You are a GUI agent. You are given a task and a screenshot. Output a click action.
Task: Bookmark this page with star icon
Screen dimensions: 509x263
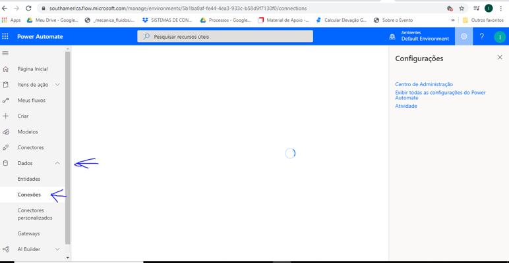coord(462,9)
